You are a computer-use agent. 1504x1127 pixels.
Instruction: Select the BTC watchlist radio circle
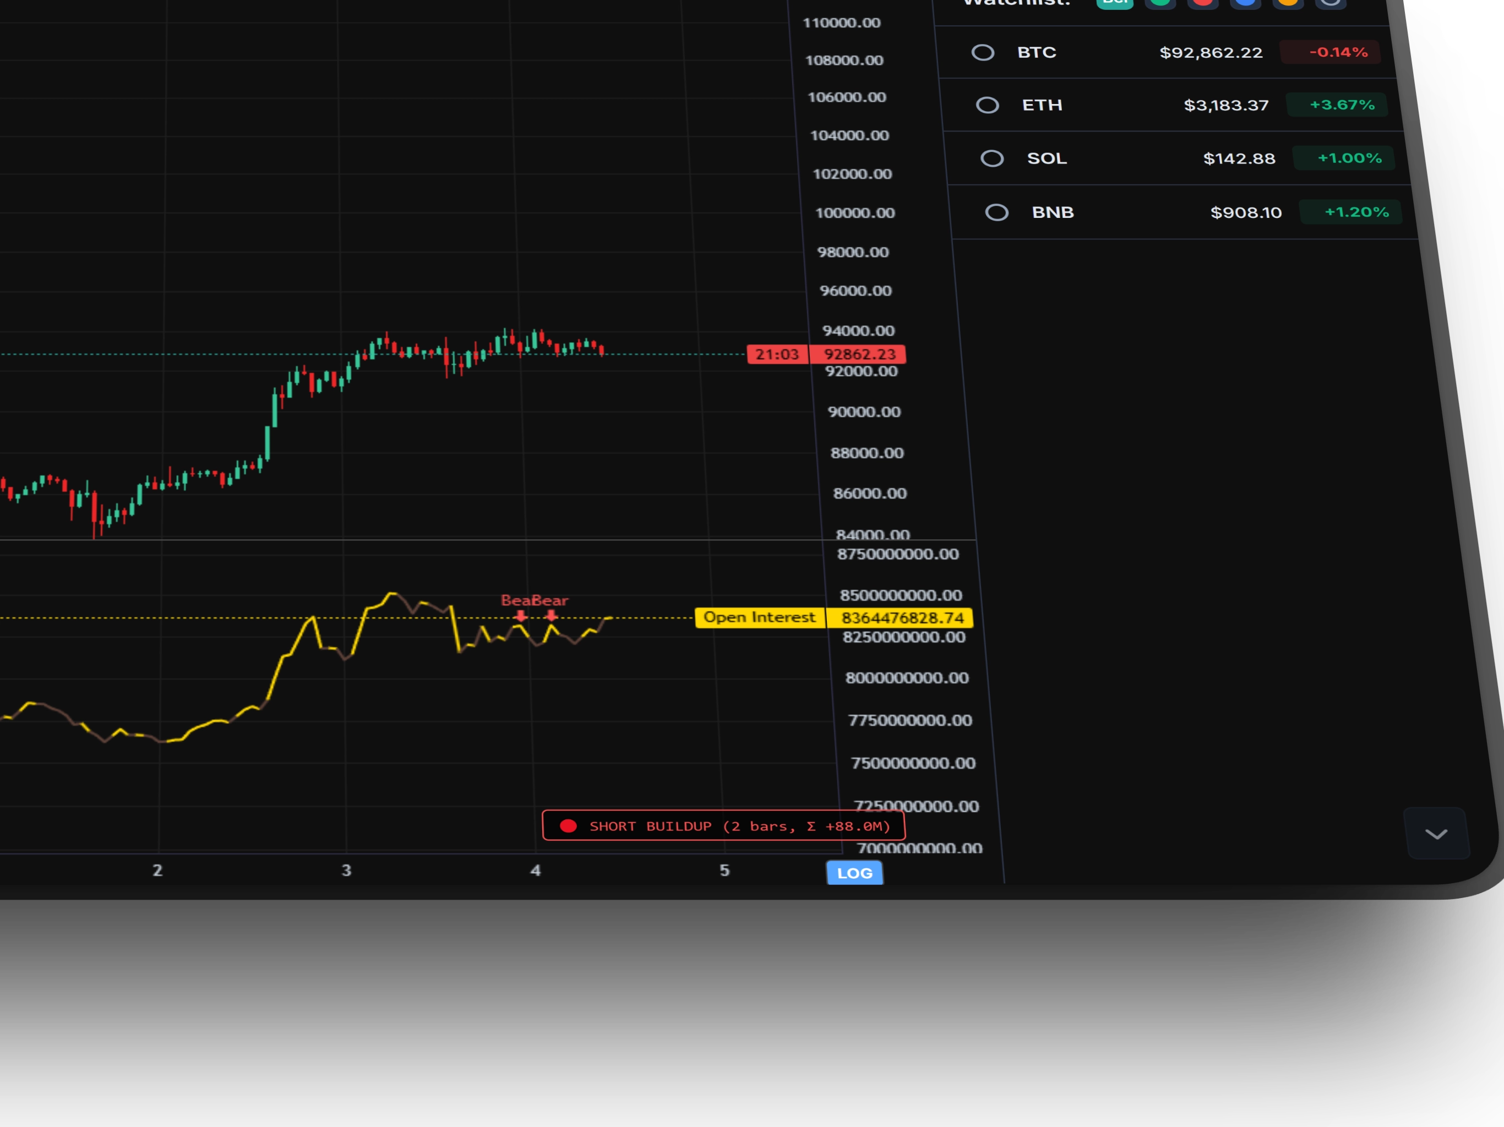pyautogui.click(x=983, y=52)
